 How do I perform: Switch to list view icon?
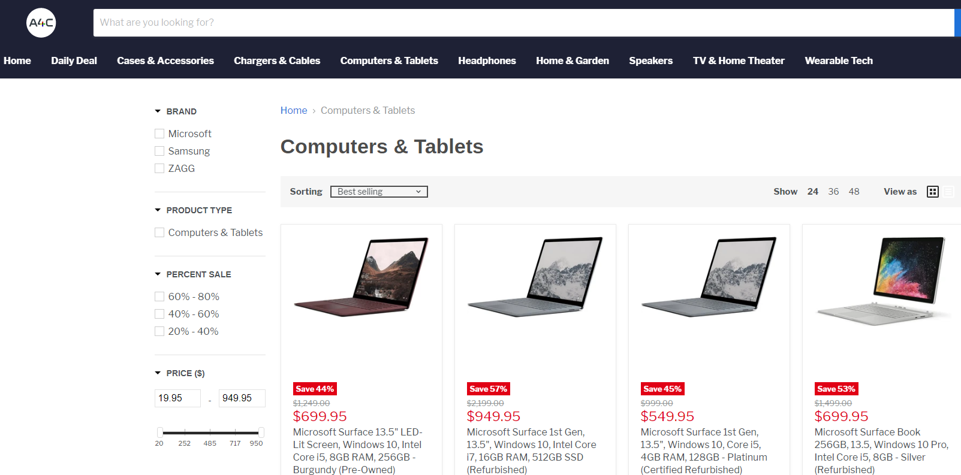click(x=948, y=192)
